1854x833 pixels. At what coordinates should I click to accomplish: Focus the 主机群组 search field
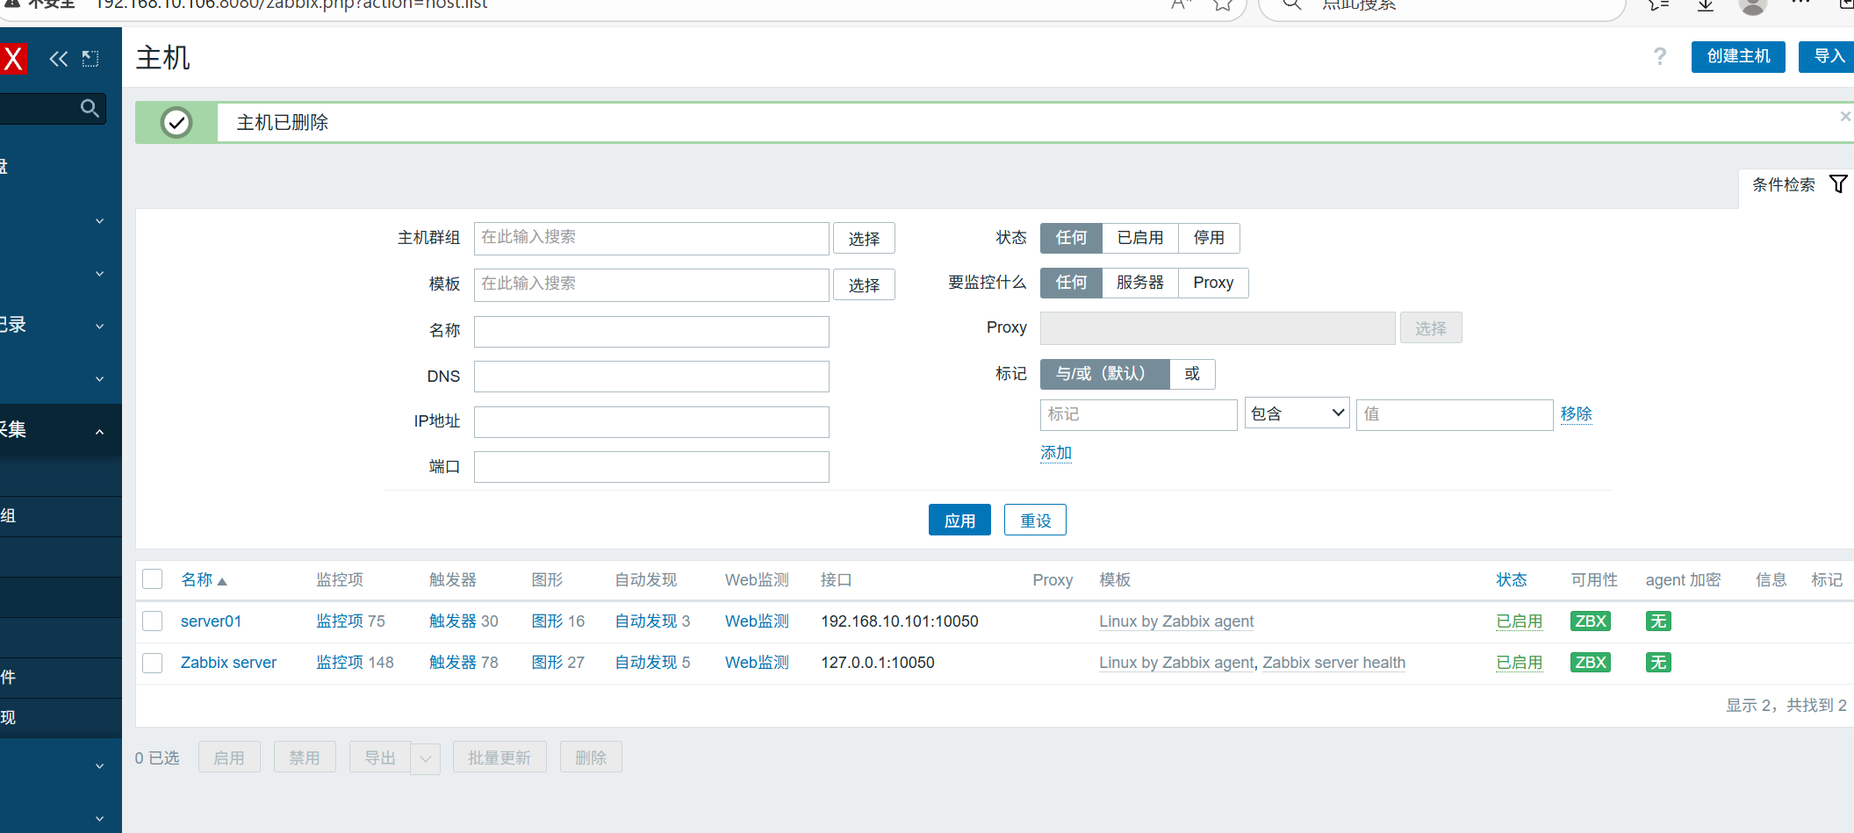[x=651, y=238]
